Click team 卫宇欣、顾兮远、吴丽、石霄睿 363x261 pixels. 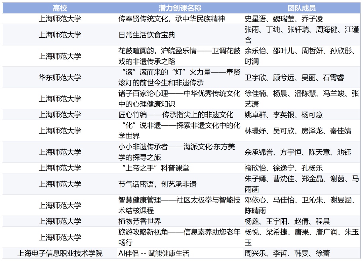(x=294, y=77)
